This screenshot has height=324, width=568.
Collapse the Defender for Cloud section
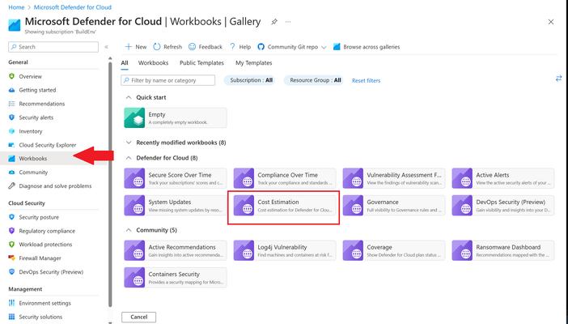click(128, 158)
